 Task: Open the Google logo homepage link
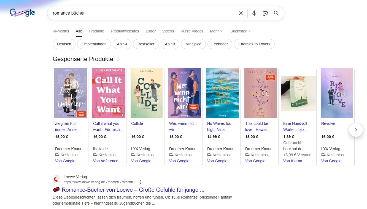[22, 13]
